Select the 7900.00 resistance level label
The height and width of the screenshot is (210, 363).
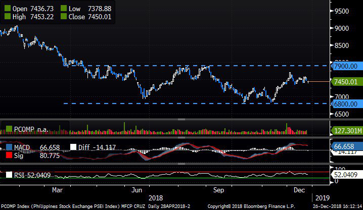(346, 66)
